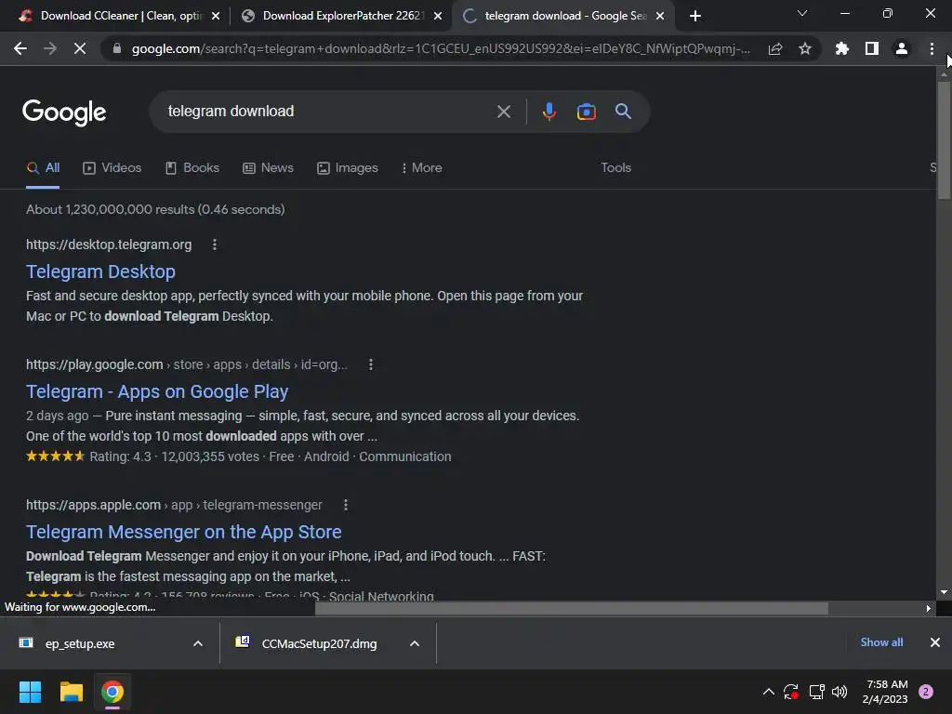The height and width of the screenshot is (714, 952).
Task: Open the CCMacSetup207.dmg download
Action: click(319, 643)
